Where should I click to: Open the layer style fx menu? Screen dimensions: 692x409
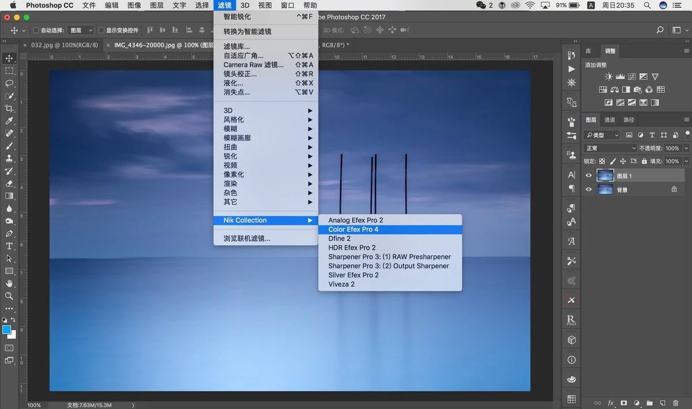click(x=611, y=403)
